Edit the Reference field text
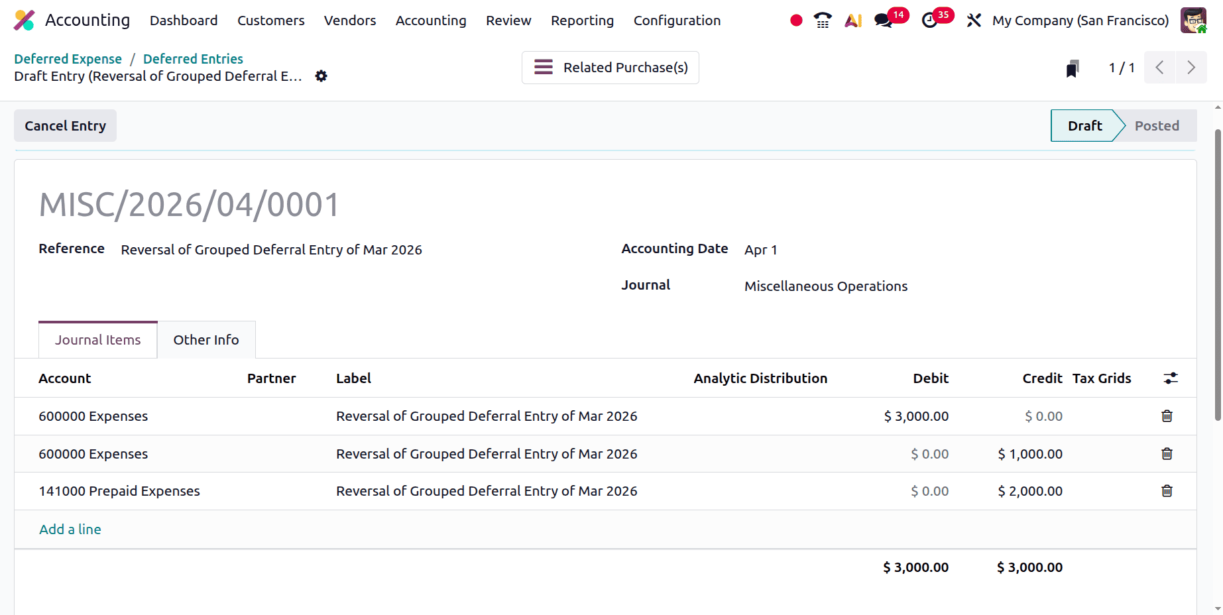Screen dimensions: 1223x615 tap(271, 250)
